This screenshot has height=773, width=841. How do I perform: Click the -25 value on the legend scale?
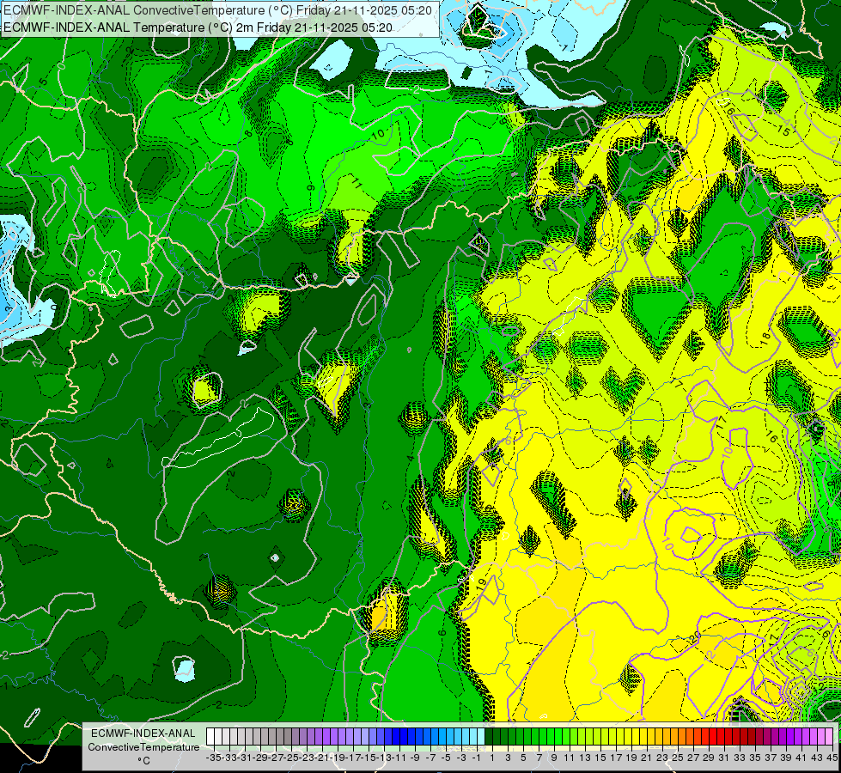click(292, 758)
